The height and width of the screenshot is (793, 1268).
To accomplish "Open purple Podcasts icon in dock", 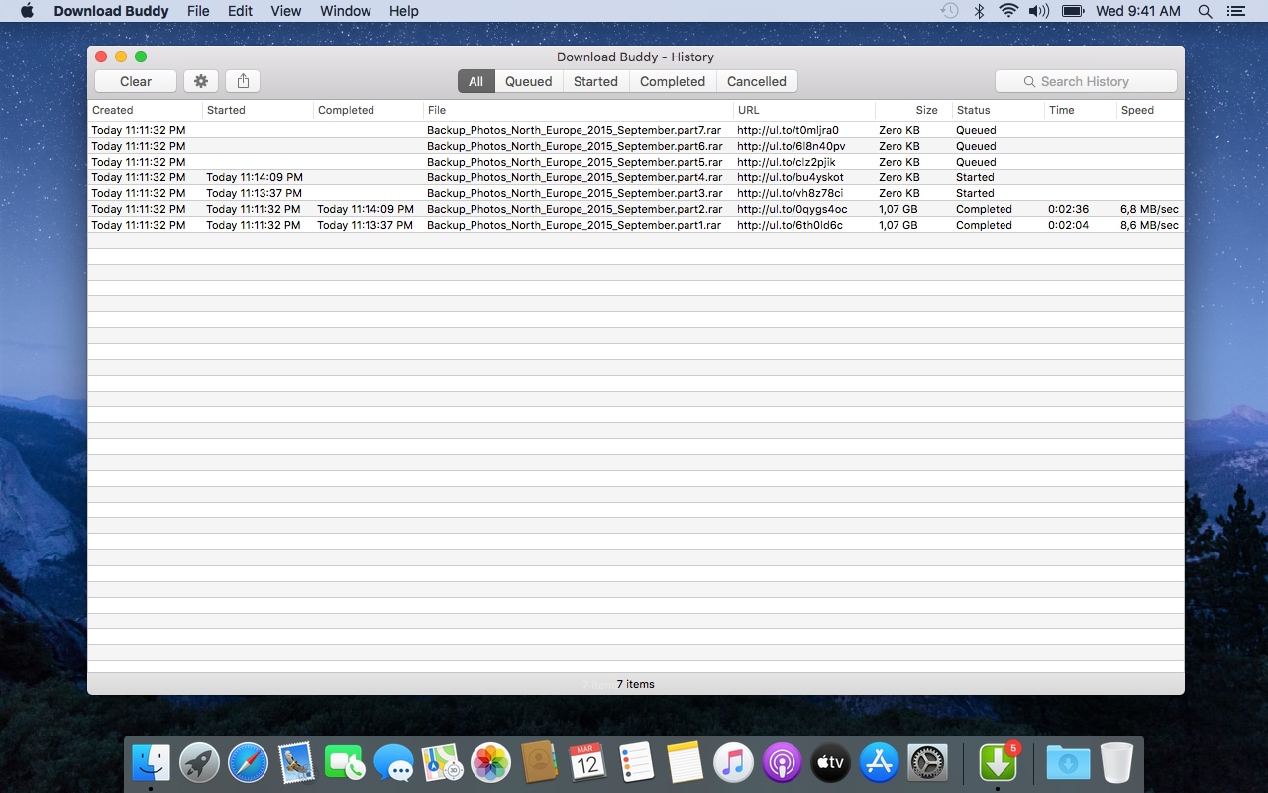I will (x=782, y=763).
